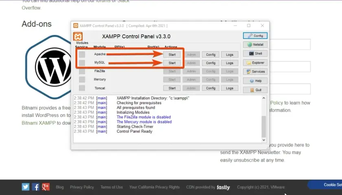Select log line 'The Mercury module is disabled'
This screenshot has height=195, width=342.
tap(144, 122)
